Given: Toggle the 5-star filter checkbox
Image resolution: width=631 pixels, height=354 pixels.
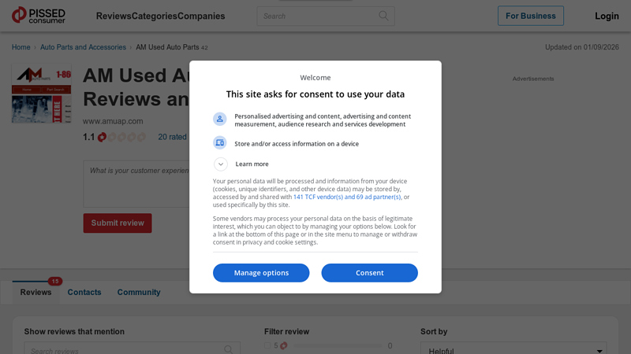Looking at the screenshot, I should (x=268, y=345).
